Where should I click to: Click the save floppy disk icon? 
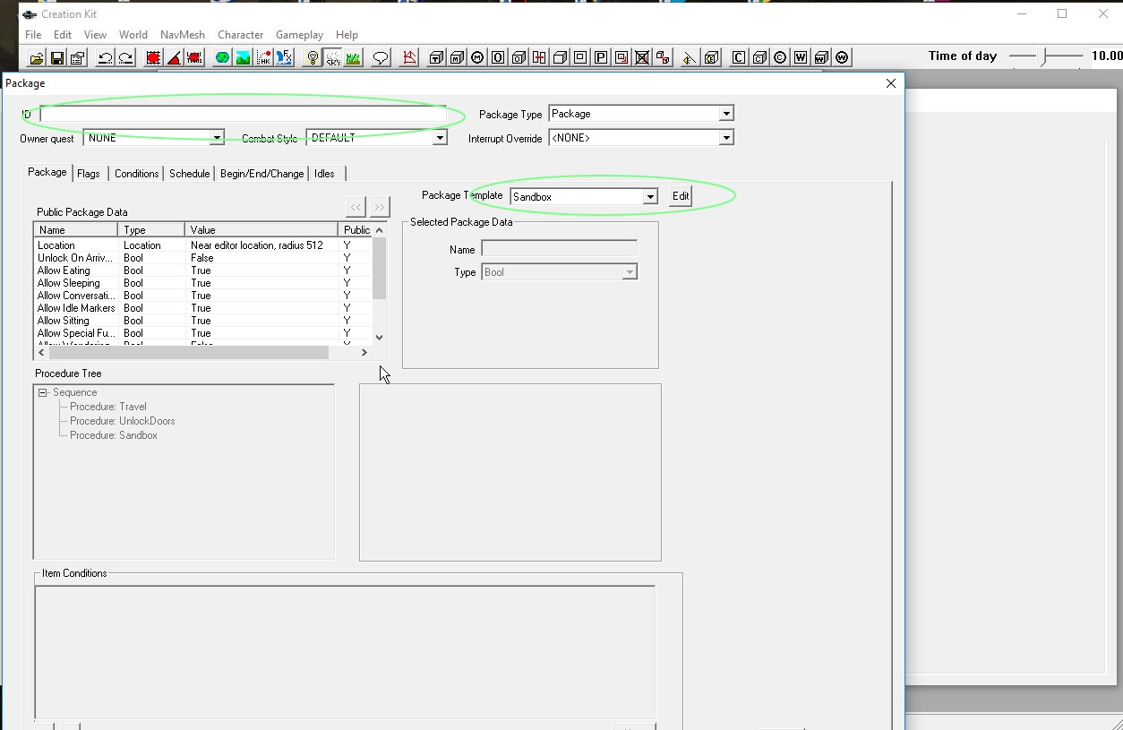click(x=57, y=58)
